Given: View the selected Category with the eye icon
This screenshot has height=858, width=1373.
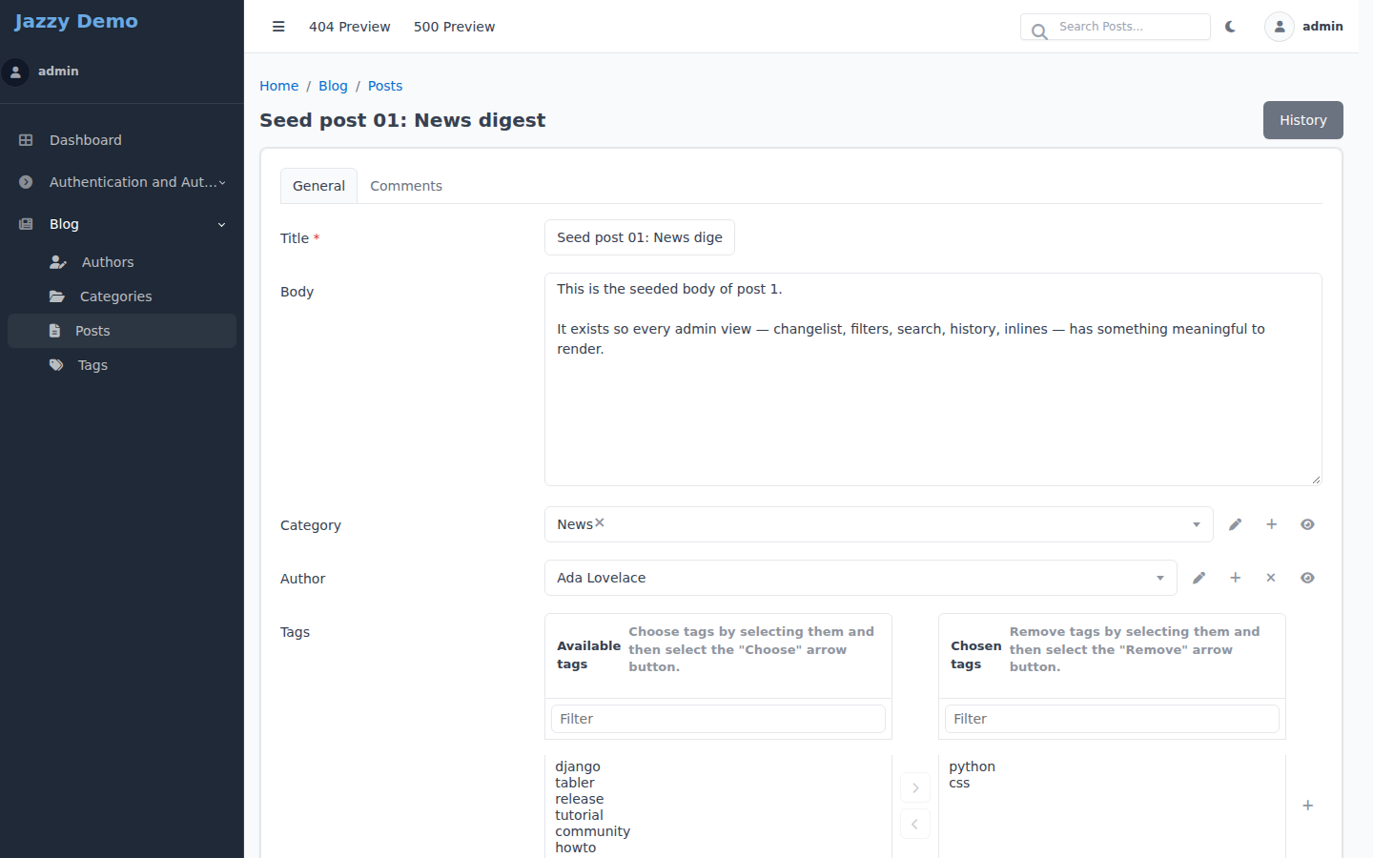Looking at the screenshot, I should [x=1307, y=524].
